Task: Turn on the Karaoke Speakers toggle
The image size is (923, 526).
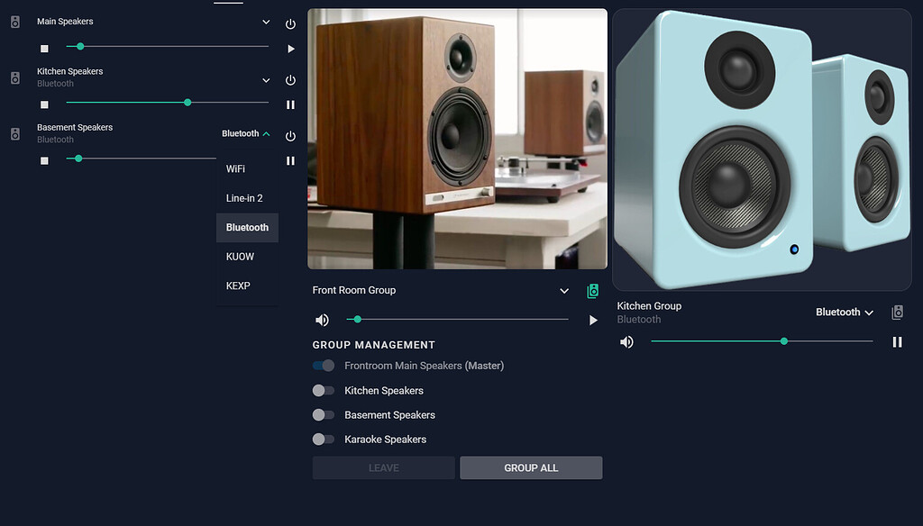Action: pos(324,439)
